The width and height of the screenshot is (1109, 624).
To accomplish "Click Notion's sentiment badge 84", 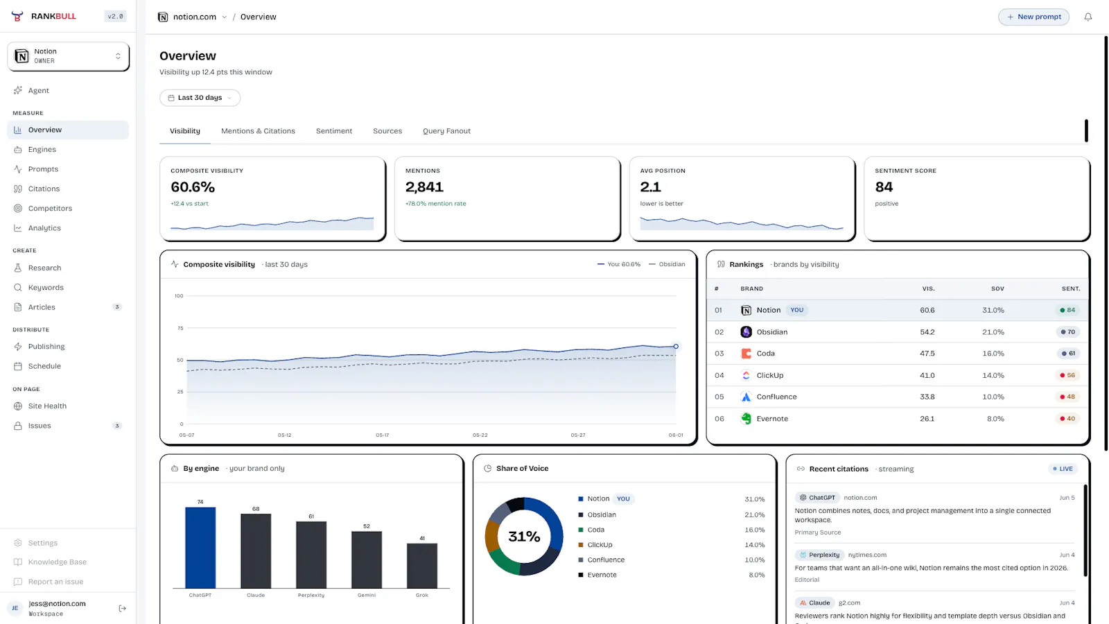I will pos(1067,310).
